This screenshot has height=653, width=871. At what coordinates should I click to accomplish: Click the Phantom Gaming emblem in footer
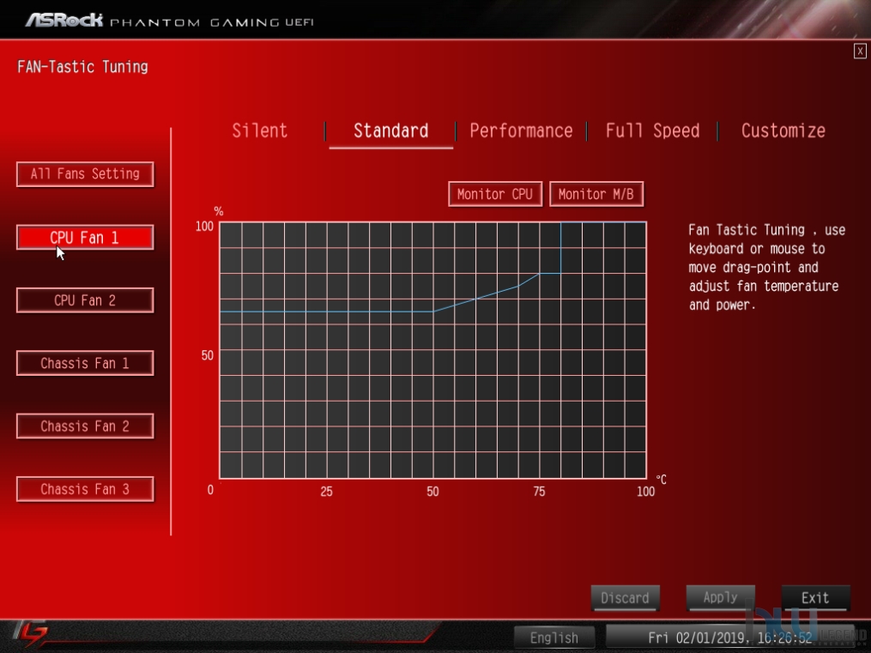tap(32, 634)
